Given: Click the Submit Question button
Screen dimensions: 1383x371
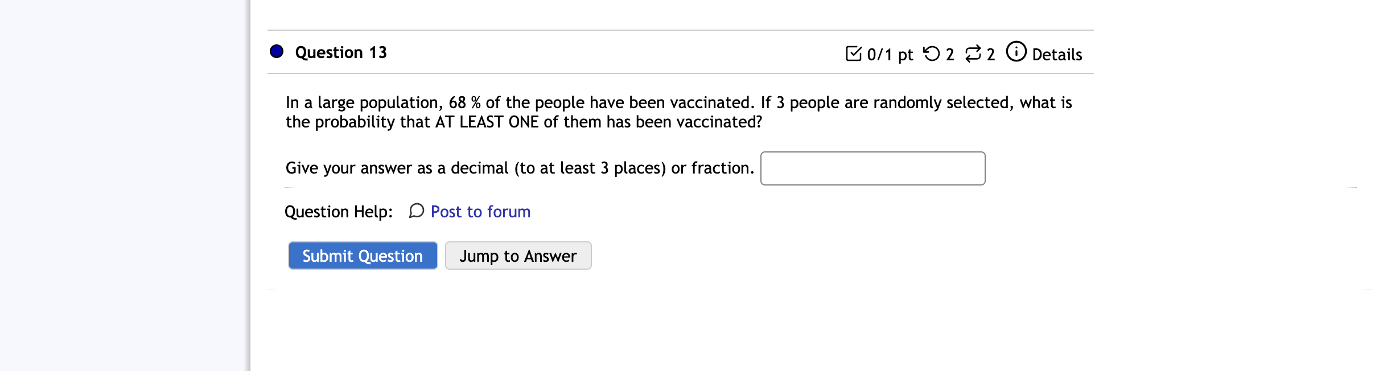Looking at the screenshot, I should click(x=363, y=255).
